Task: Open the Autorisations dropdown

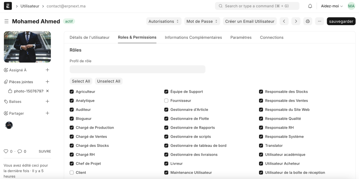Action: (164, 21)
